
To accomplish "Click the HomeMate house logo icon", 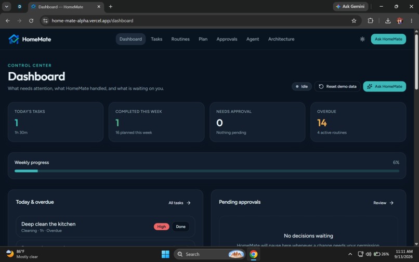I will (x=14, y=39).
